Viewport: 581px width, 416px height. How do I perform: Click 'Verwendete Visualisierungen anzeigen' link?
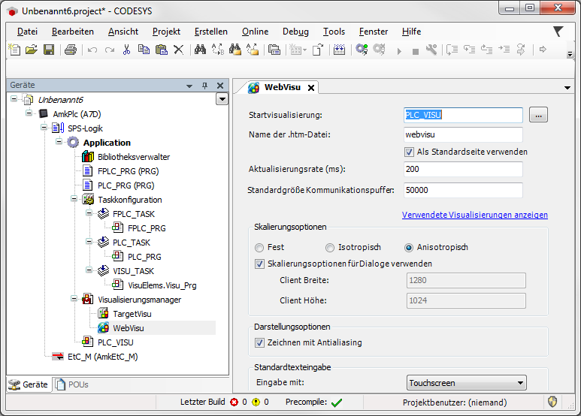coord(475,215)
